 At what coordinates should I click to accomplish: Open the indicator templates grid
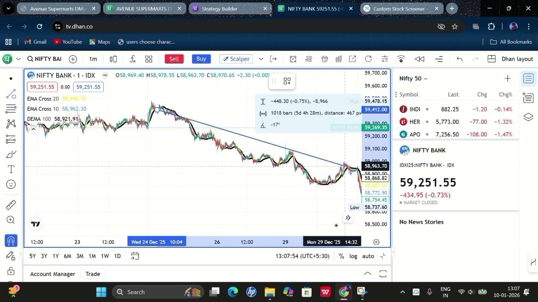149,59
